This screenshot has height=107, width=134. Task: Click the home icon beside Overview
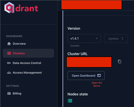[x=9, y=44]
